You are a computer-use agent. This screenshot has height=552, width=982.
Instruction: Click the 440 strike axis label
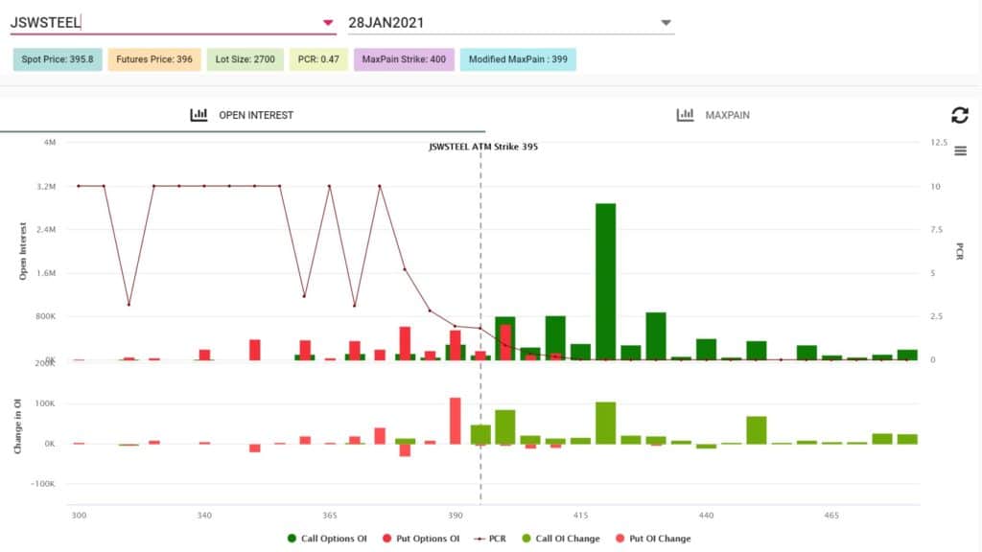pos(706,515)
